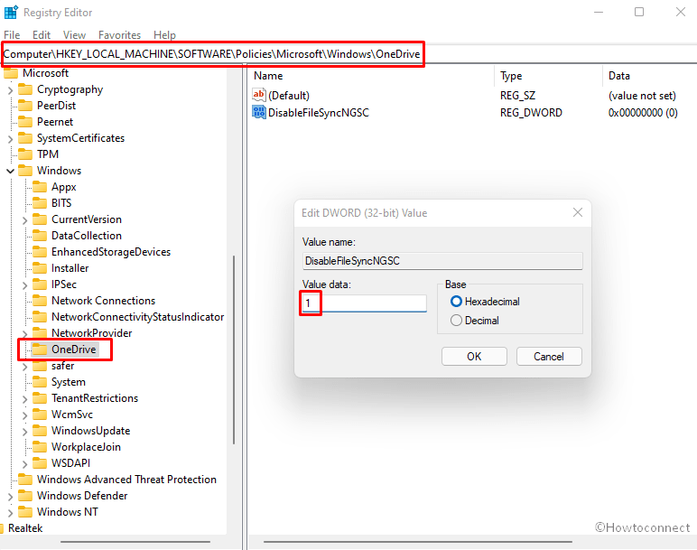This screenshot has width=697, height=550.
Task: Click the TPM folder icon
Action: pyautogui.click(x=25, y=154)
